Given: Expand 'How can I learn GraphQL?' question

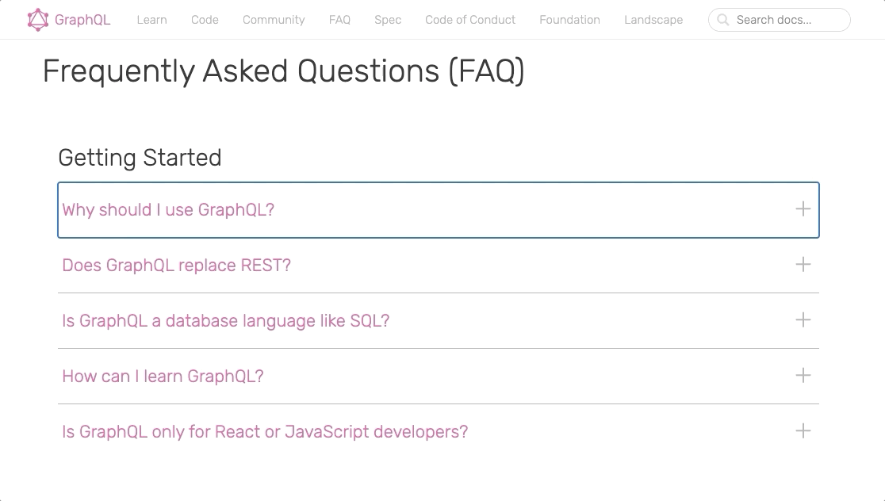Looking at the screenshot, I should (438, 376).
